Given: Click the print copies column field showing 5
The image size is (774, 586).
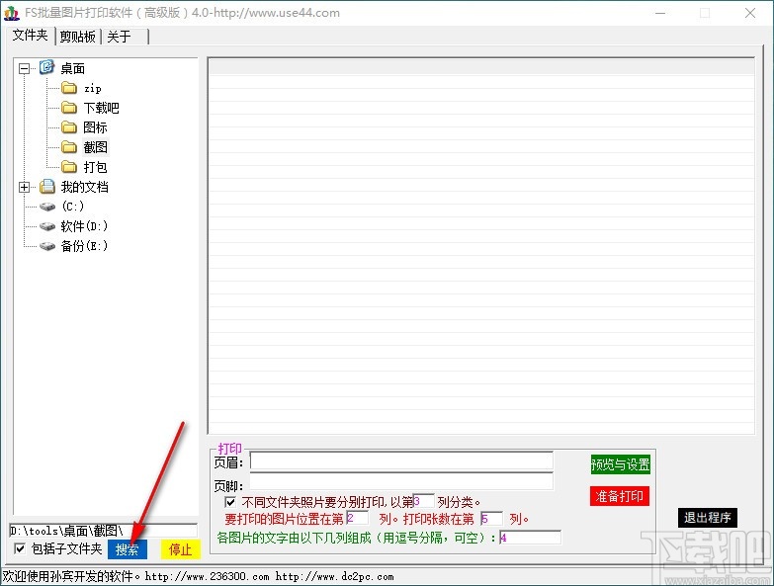Looking at the screenshot, I should 491,518.
